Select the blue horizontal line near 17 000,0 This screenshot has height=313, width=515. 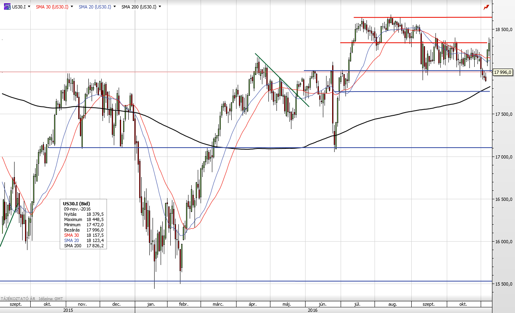pos(270,148)
